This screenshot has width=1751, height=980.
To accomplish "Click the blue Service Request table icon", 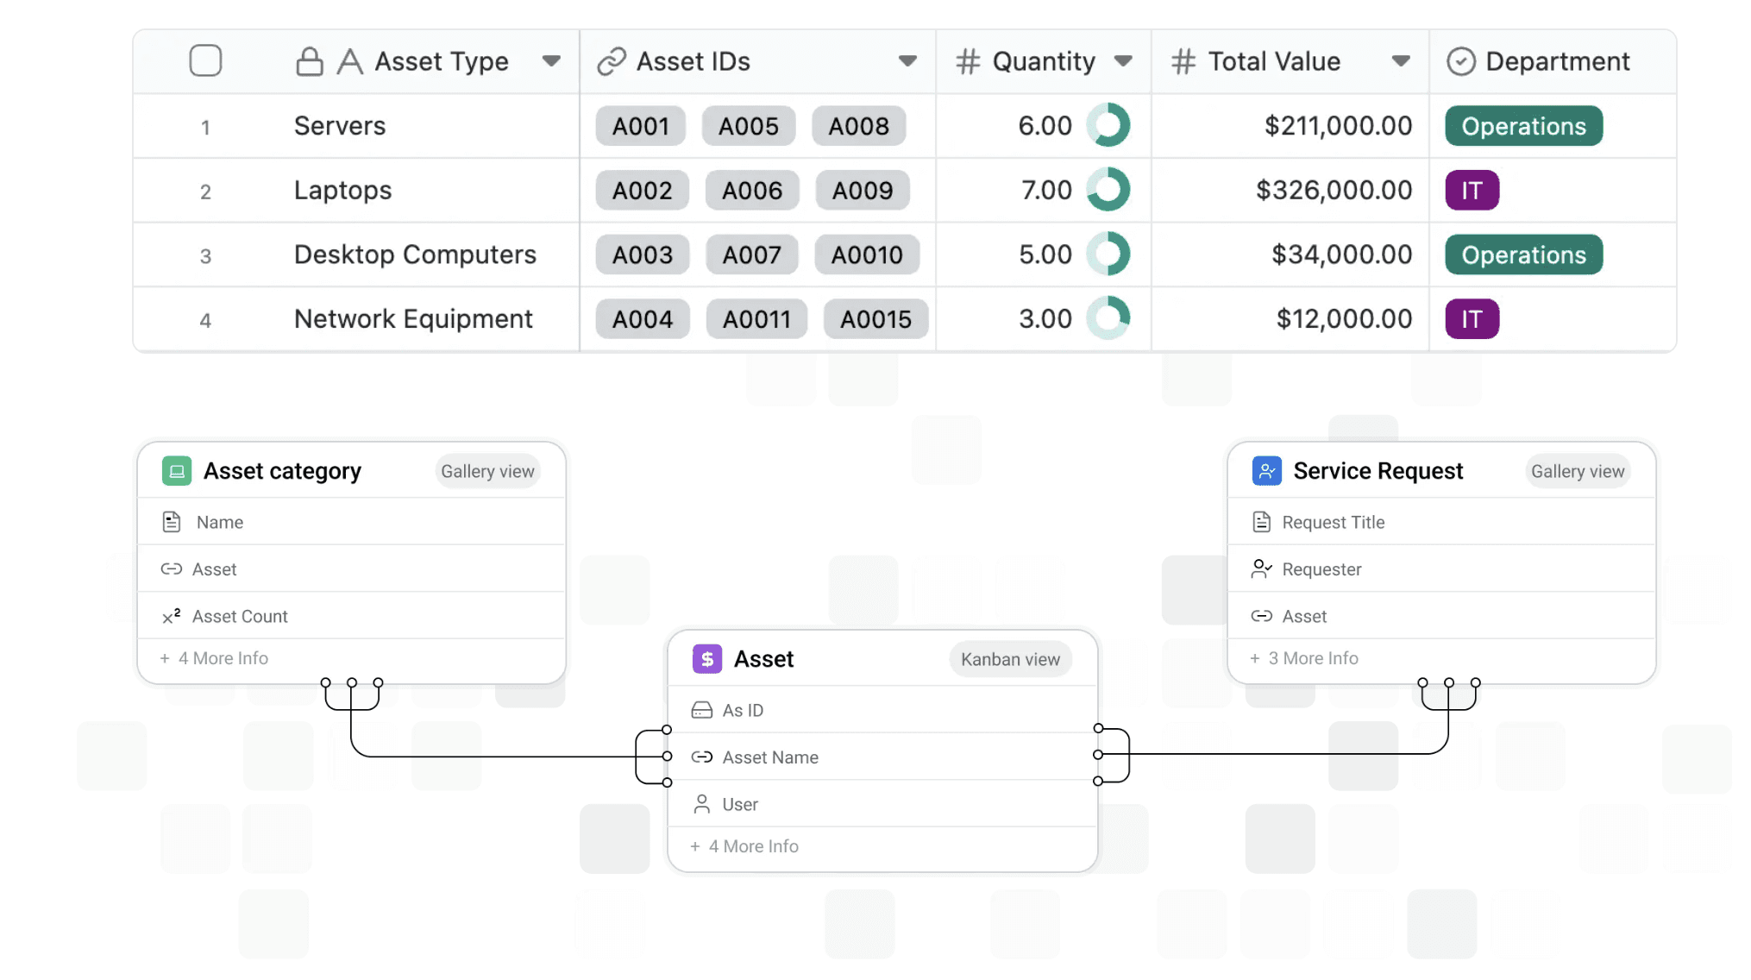I will (x=1266, y=471).
